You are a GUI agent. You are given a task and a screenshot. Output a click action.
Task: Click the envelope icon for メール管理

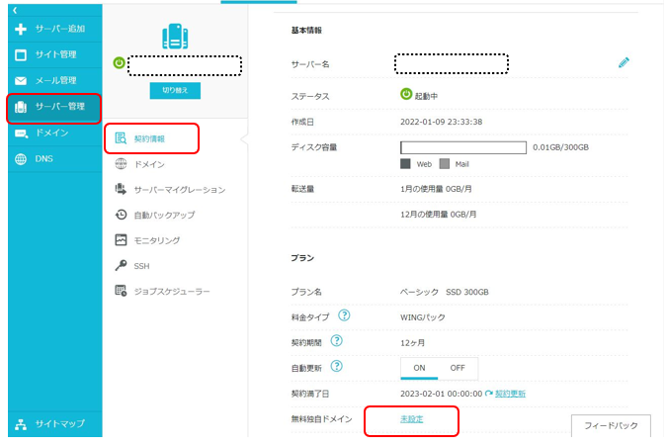(21, 80)
